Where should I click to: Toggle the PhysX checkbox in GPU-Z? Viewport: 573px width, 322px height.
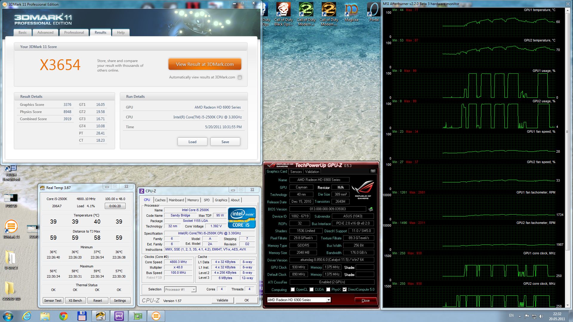pyautogui.click(x=328, y=290)
